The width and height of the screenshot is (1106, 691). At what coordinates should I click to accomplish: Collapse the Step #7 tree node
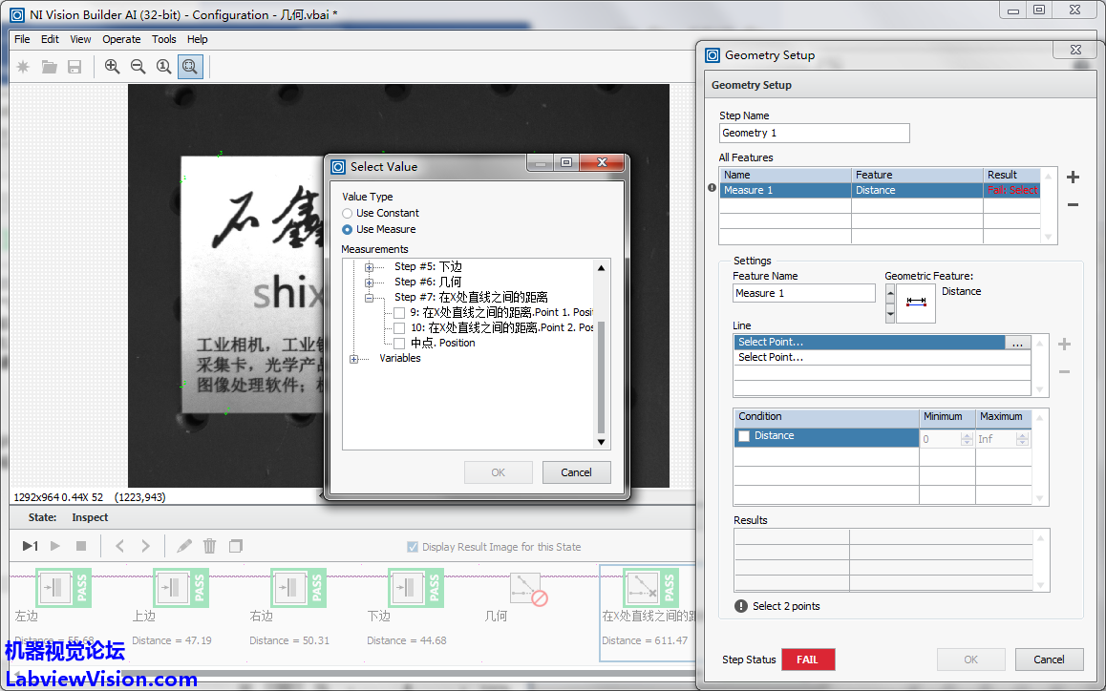coord(370,298)
